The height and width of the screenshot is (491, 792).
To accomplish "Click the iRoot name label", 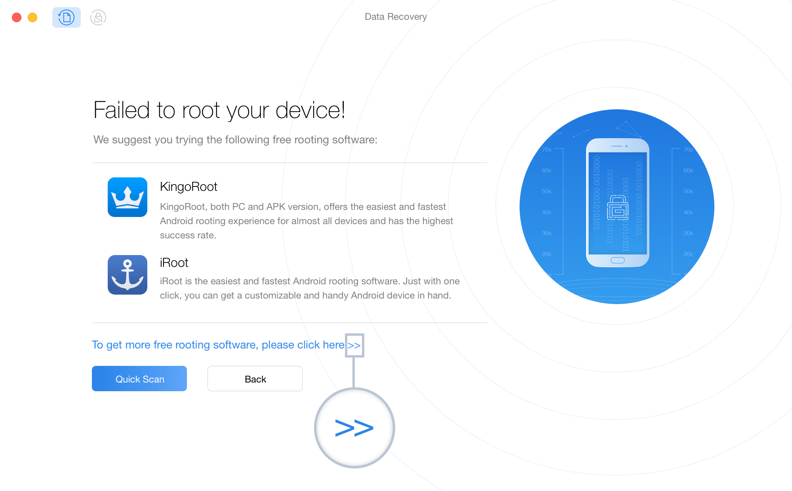I will click(174, 263).
